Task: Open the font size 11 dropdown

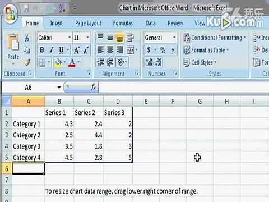Action: tap(87, 38)
